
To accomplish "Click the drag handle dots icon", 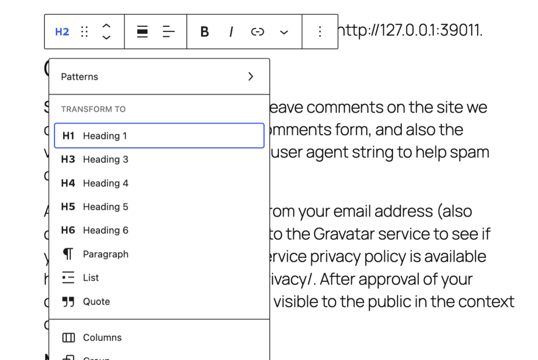I will pyautogui.click(x=85, y=32).
